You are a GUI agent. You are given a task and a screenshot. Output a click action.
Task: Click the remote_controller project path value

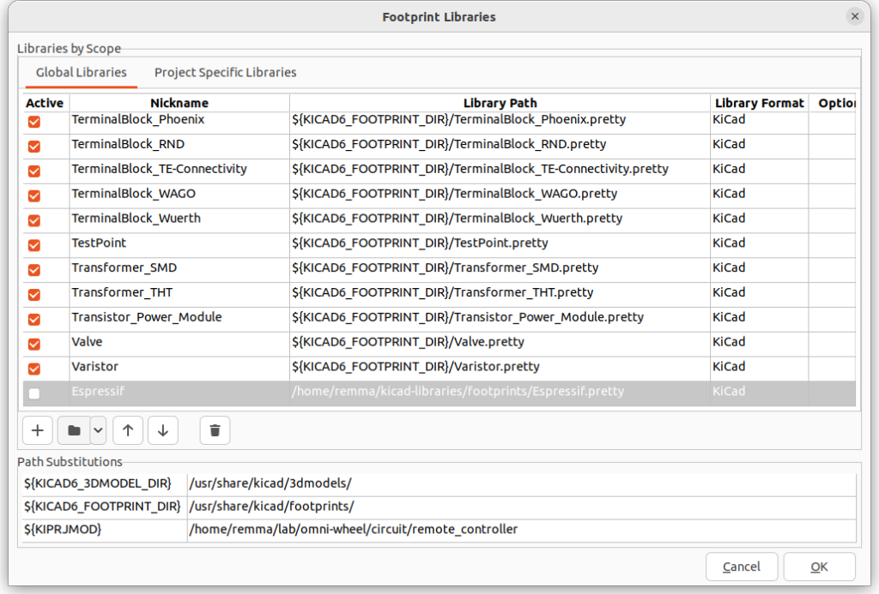coord(521,529)
